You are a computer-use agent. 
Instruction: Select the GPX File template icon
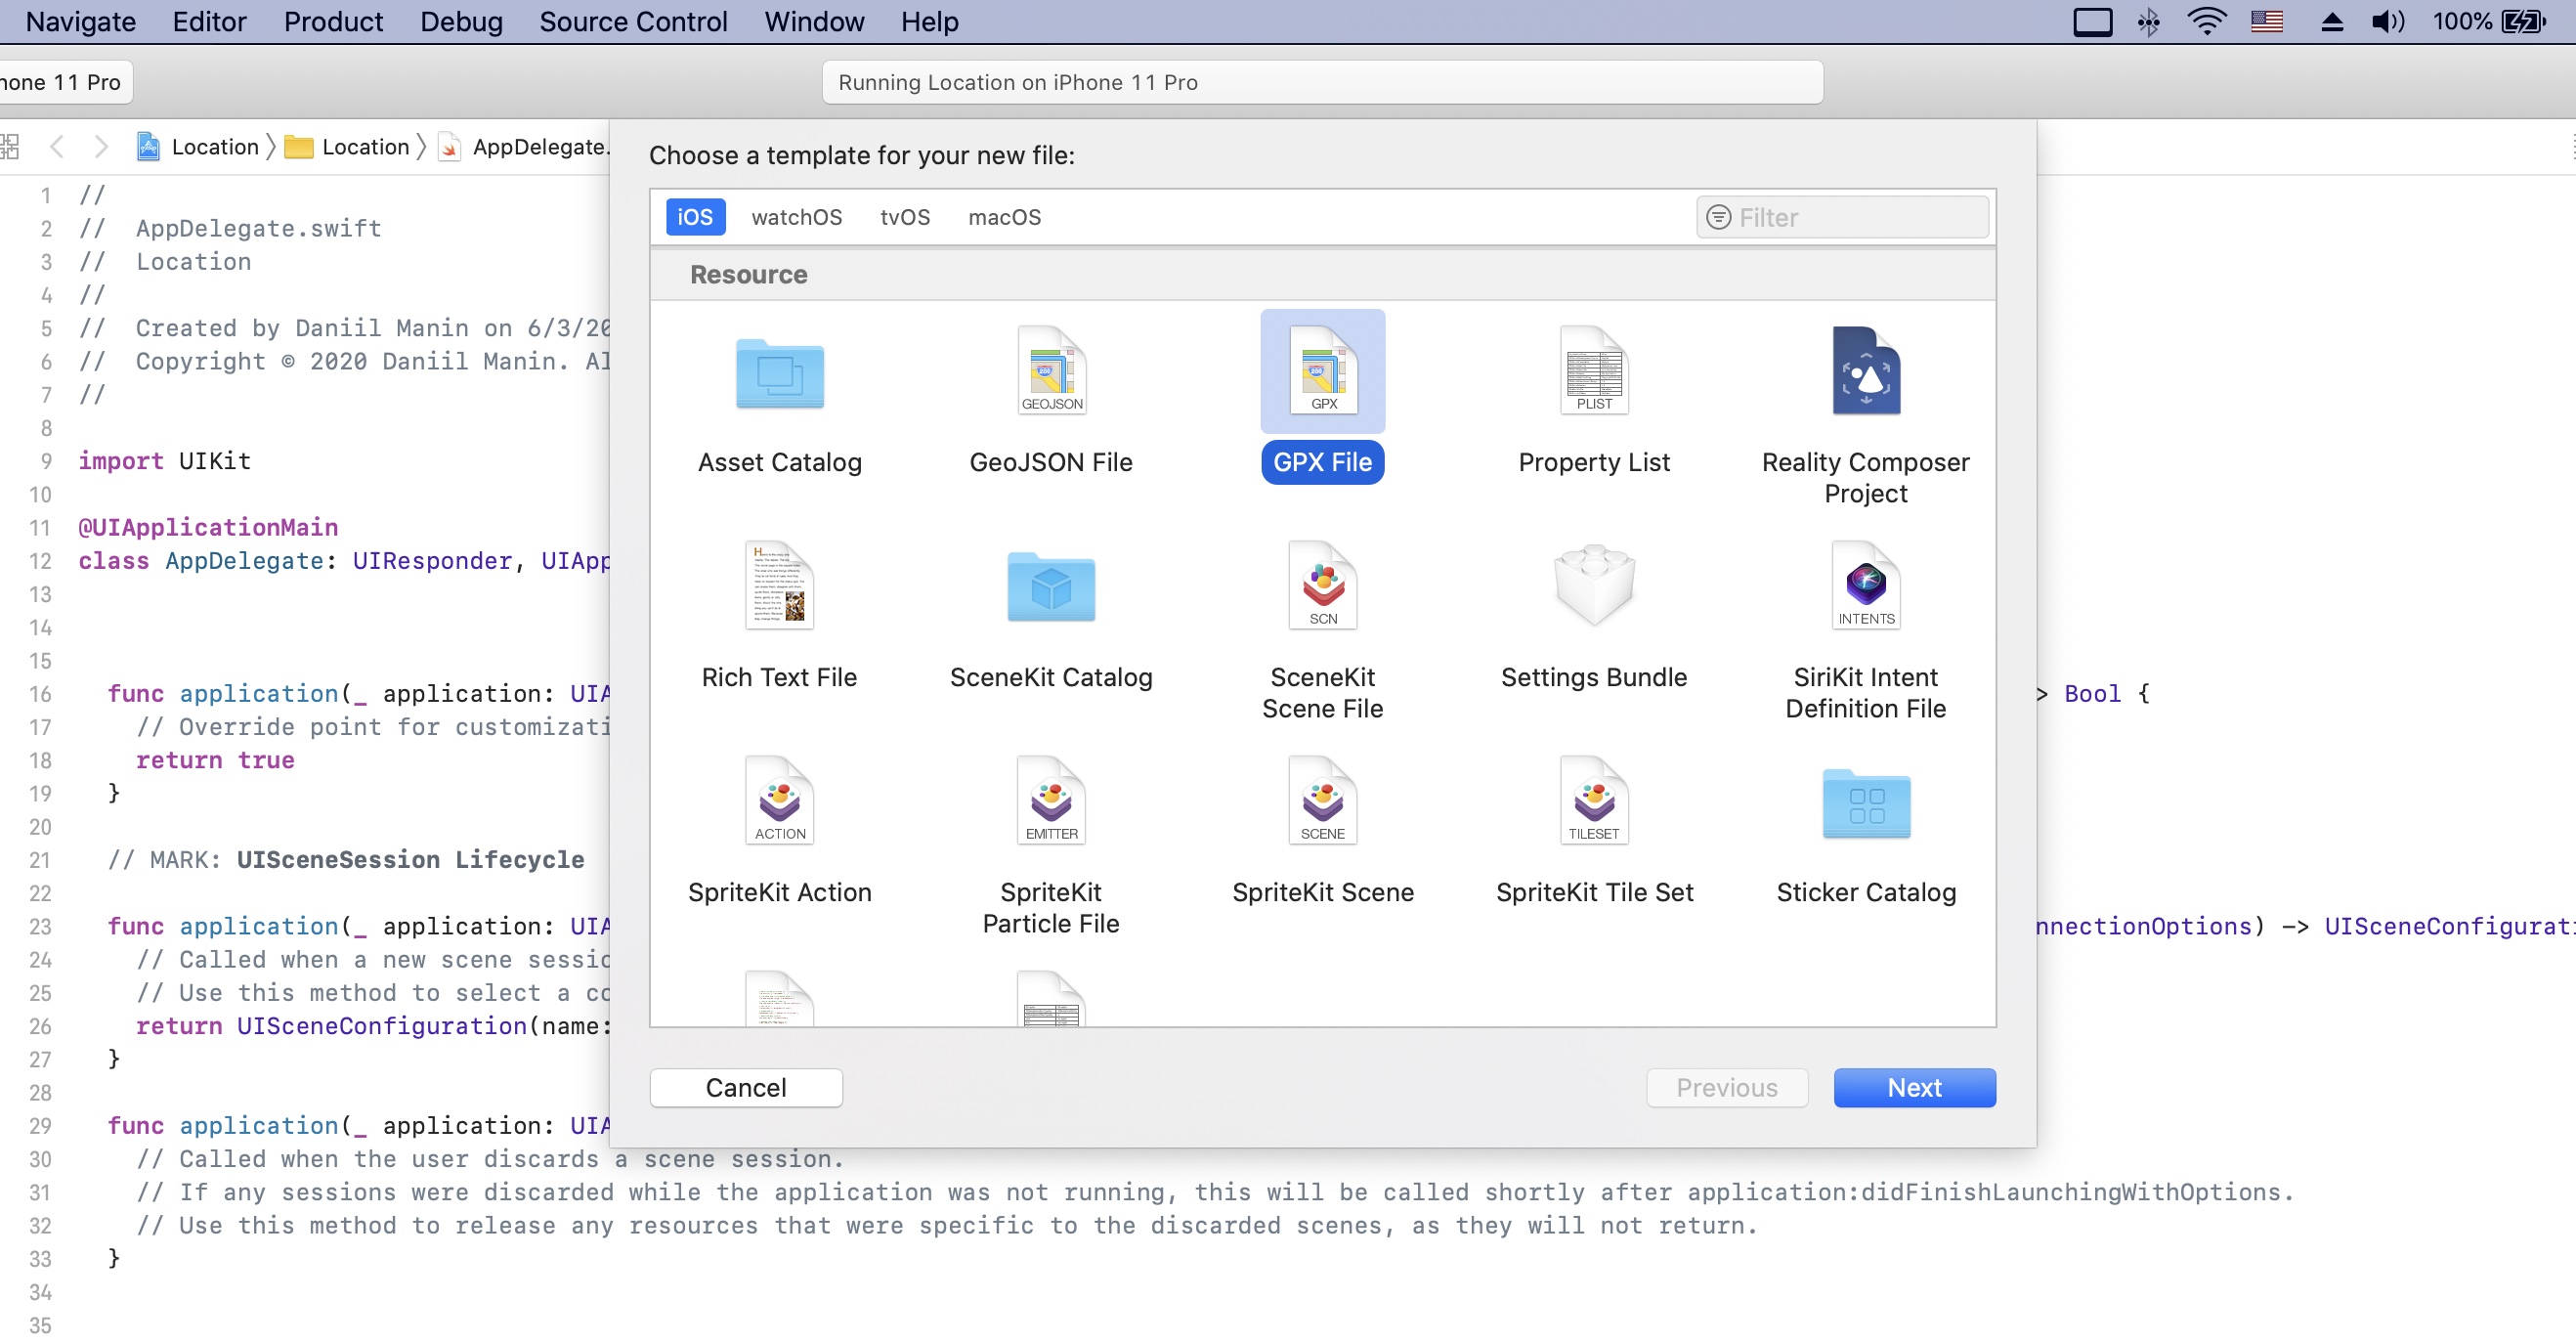[x=1322, y=371]
